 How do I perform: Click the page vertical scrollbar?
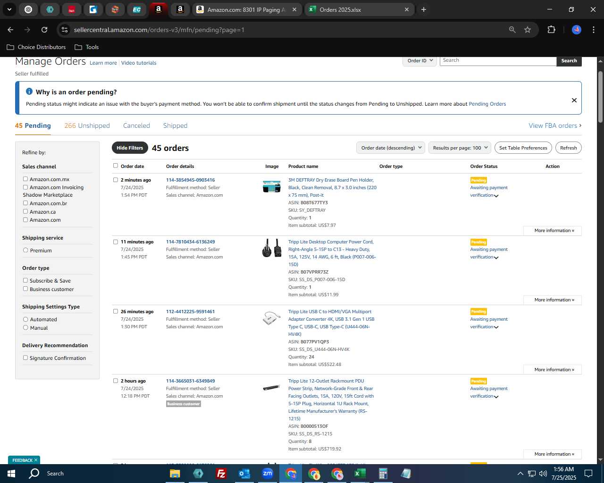pyautogui.click(x=600, y=97)
